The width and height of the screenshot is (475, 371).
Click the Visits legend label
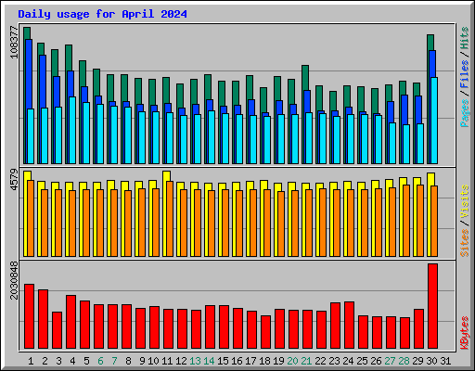[x=465, y=202]
